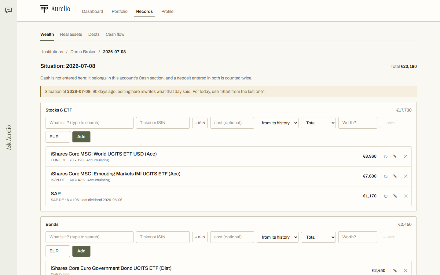Open the Profile page

167,11
